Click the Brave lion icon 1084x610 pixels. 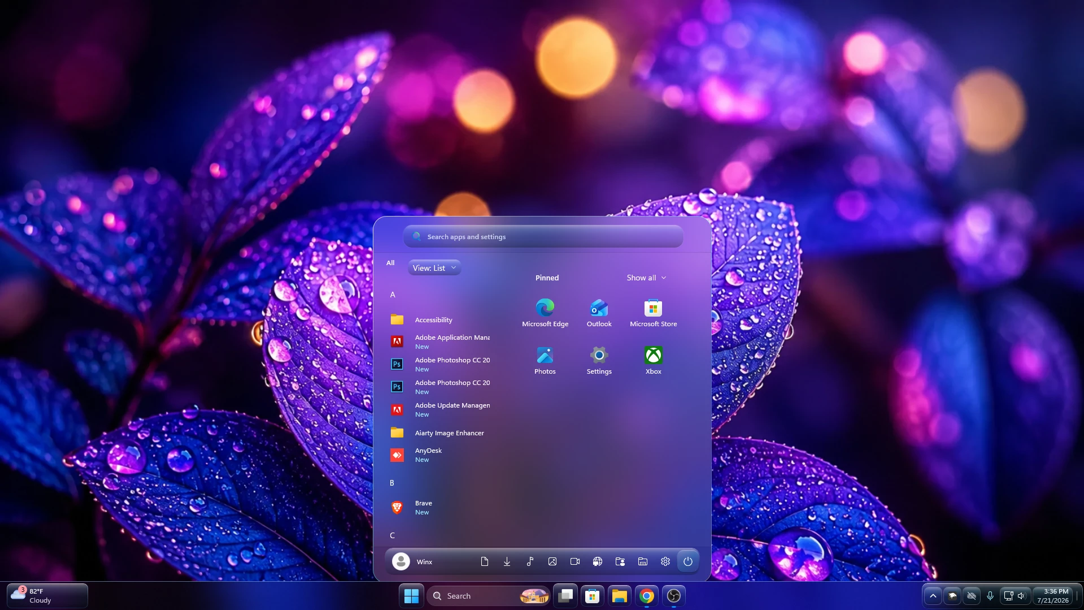397,508
